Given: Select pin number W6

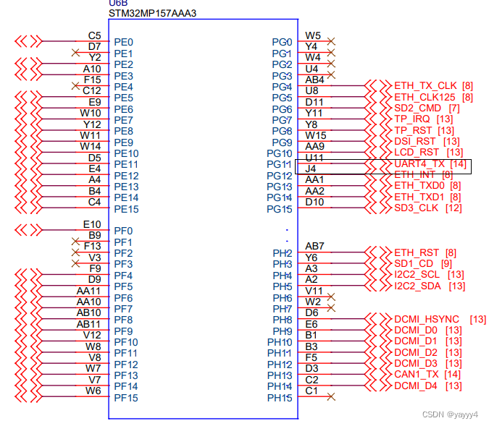Looking at the screenshot, I should coord(93,391).
